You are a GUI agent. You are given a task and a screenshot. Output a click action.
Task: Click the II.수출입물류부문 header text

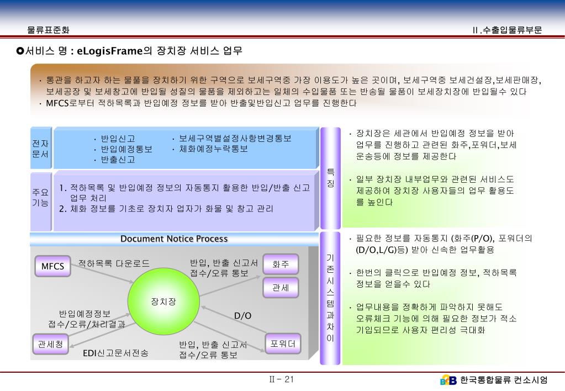(507, 30)
